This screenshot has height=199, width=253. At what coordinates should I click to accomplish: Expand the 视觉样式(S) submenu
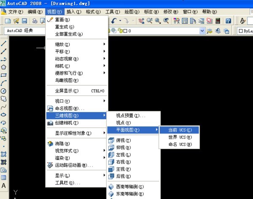point(77,151)
